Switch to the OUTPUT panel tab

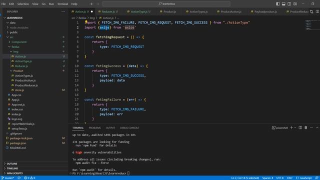point(110,128)
